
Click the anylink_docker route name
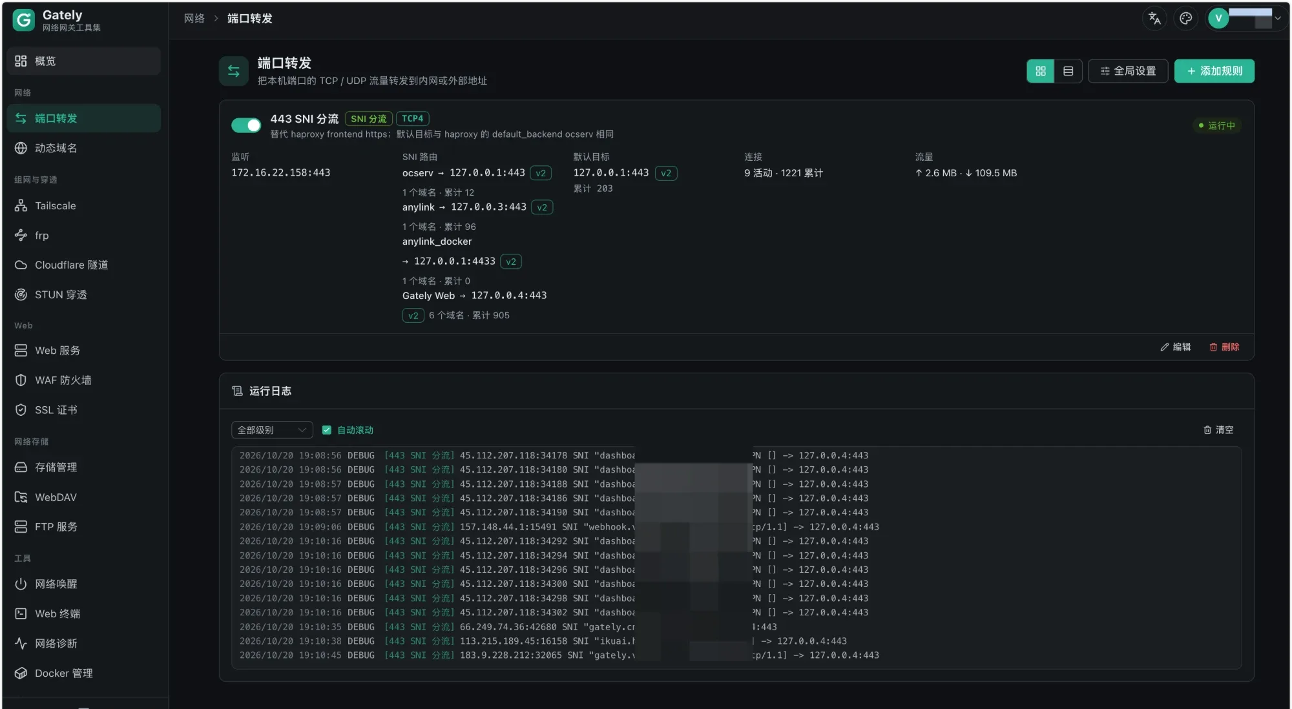coord(437,241)
